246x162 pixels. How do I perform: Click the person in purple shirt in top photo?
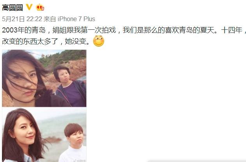[70, 86]
